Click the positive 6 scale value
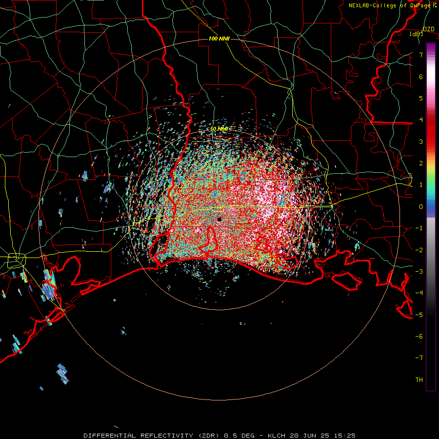439x439 pixels. click(x=421, y=77)
